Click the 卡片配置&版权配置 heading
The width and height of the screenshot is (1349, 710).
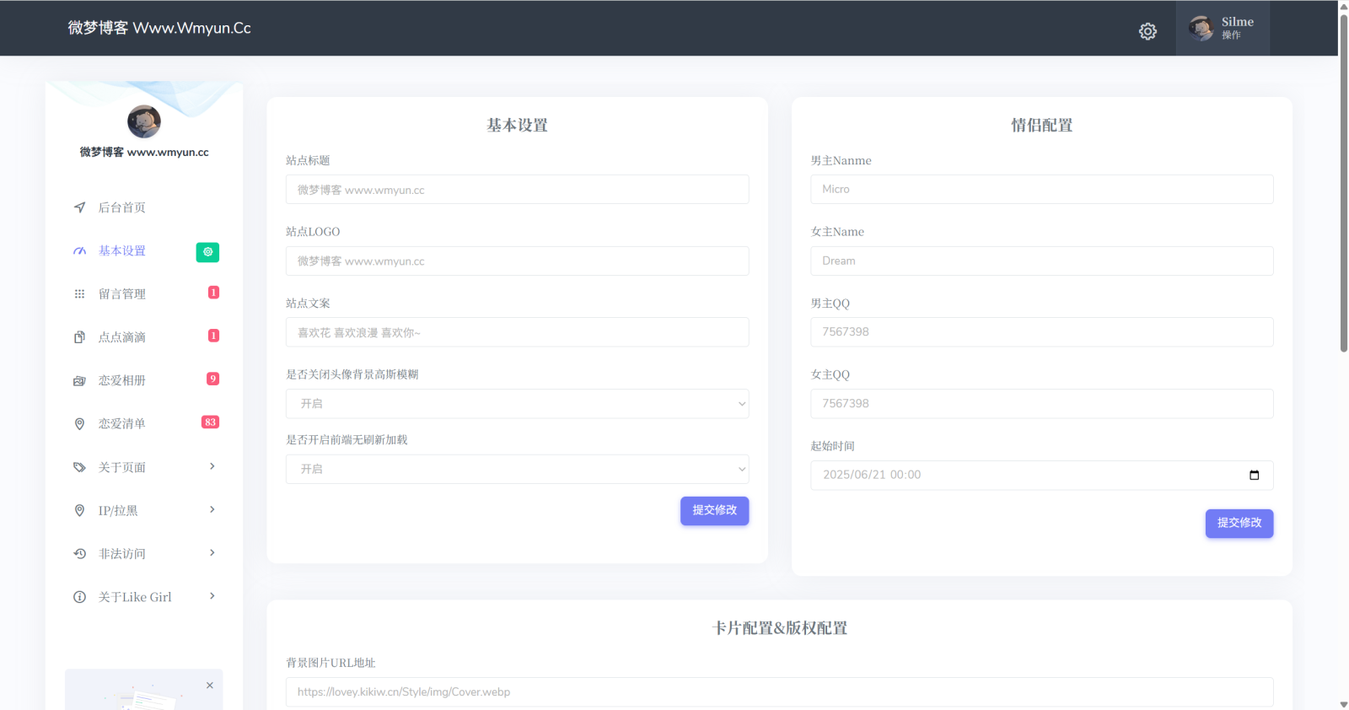(x=780, y=628)
